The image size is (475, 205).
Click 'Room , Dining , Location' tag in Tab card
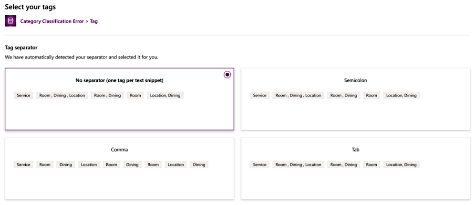click(299, 165)
